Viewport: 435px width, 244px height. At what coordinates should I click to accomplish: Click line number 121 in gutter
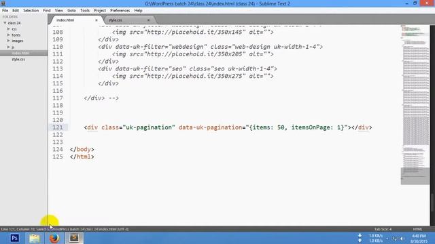click(x=58, y=127)
